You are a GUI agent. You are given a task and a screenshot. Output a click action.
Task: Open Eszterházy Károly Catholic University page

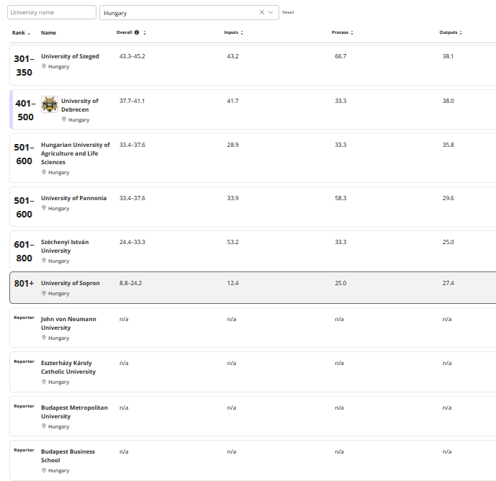68,367
